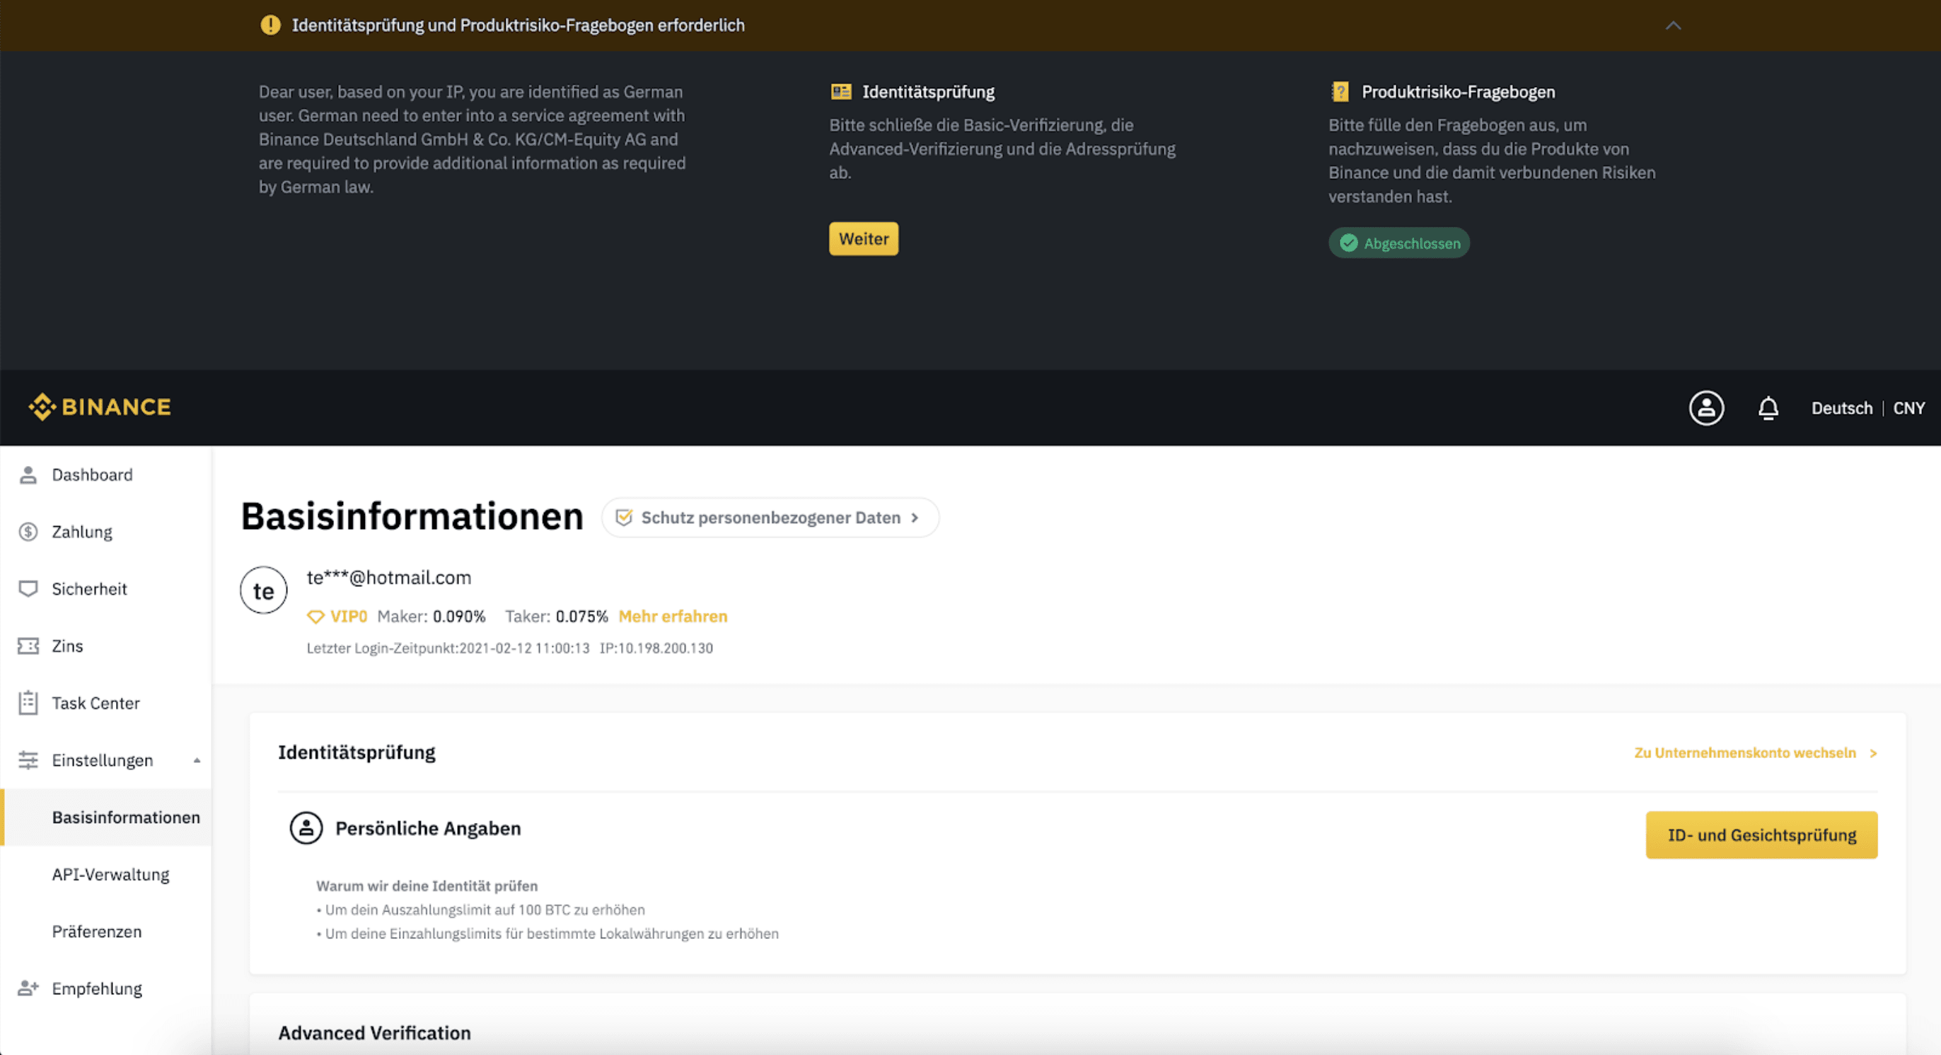Click the Binance logo

[100, 407]
